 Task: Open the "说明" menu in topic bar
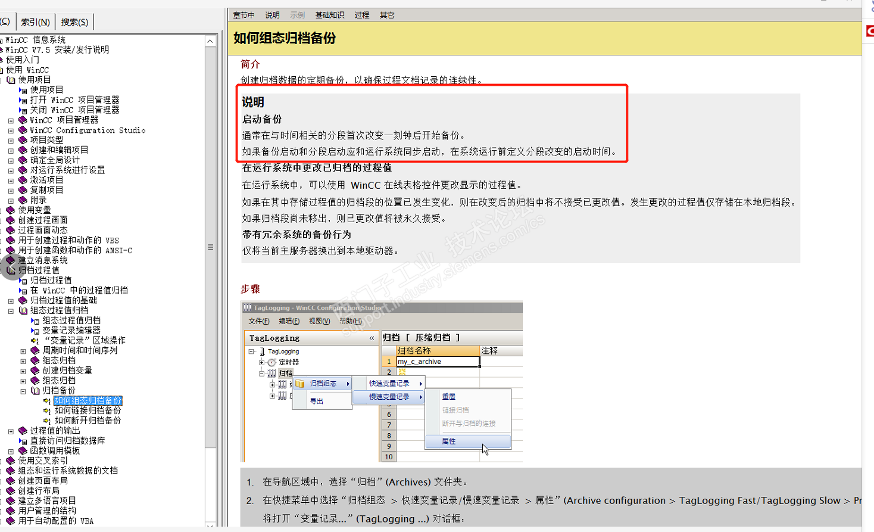click(x=272, y=15)
